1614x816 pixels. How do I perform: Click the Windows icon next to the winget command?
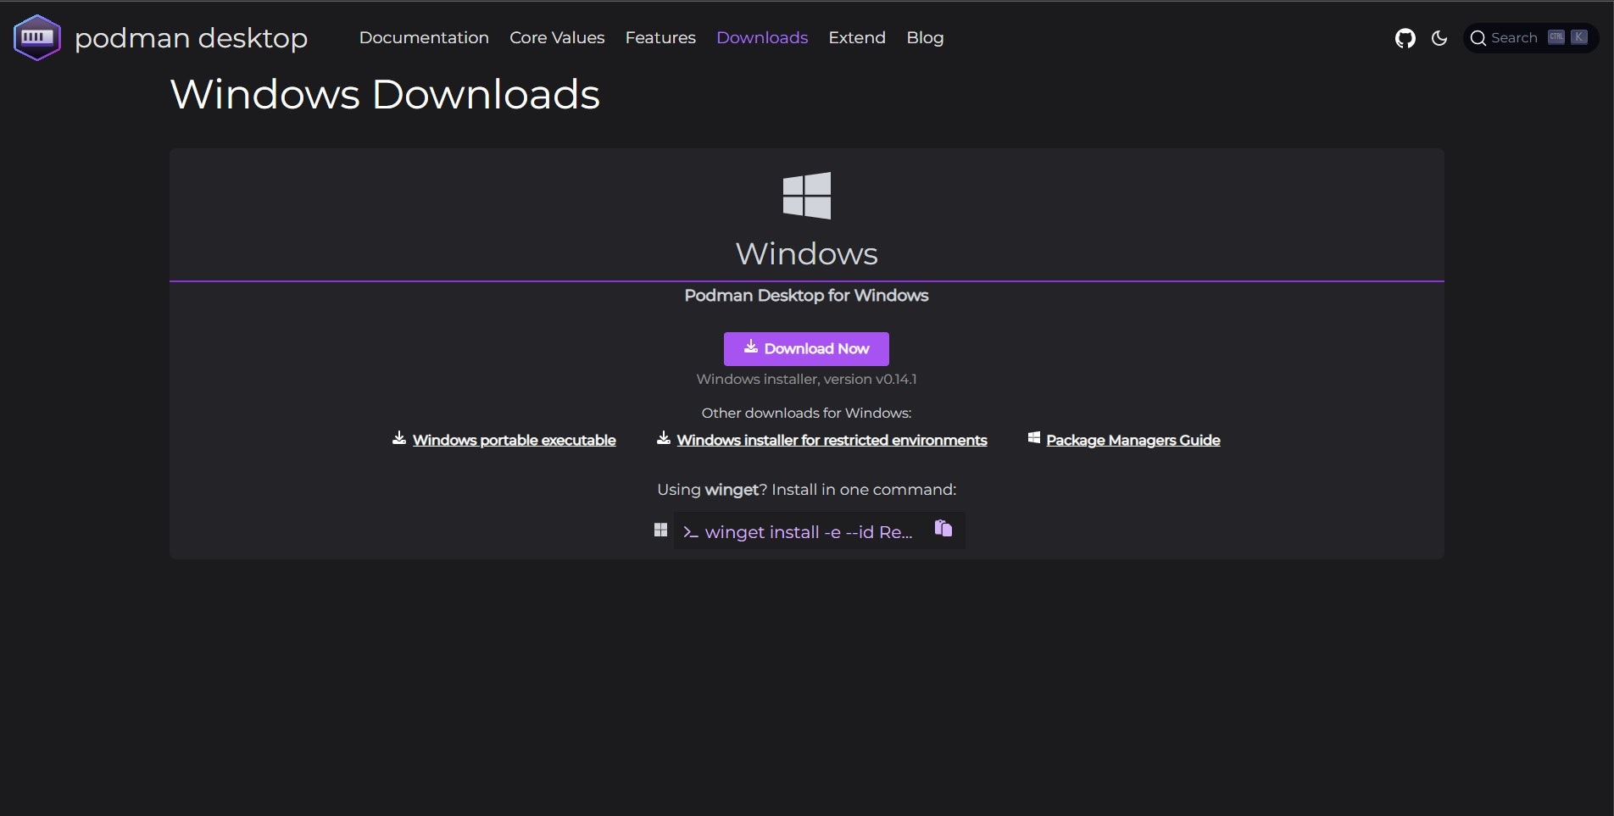[660, 529]
